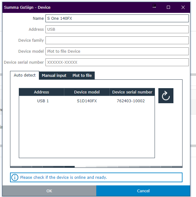Select the S1D140FX device model cell
Screen dimensions: 196x197
click(x=87, y=101)
